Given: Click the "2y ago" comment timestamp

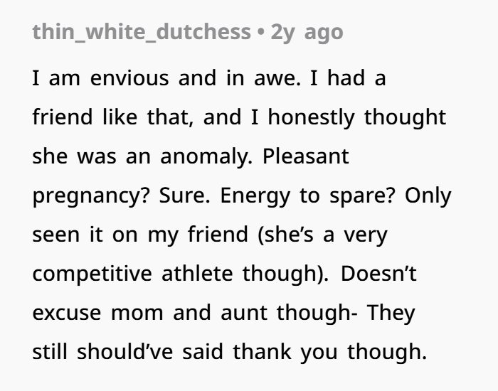Looking at the screenshot, I should click(x=307, y=33).
